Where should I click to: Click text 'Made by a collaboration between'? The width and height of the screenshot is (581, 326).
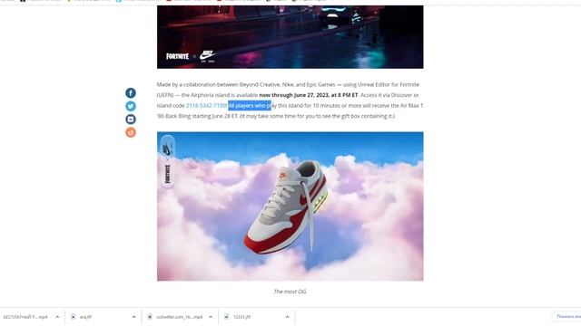(x=197, y=84)
